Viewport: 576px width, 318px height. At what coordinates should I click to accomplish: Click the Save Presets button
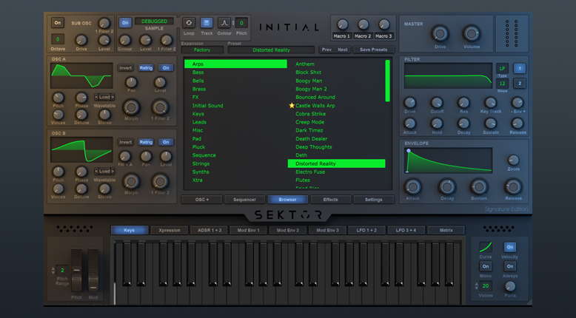(373, 50)
